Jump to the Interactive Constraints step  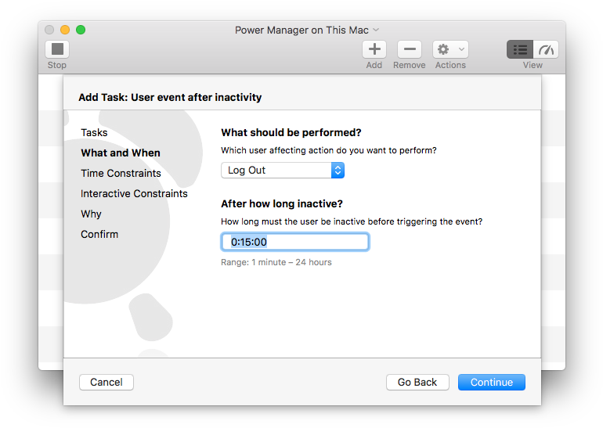click(134, 193)
